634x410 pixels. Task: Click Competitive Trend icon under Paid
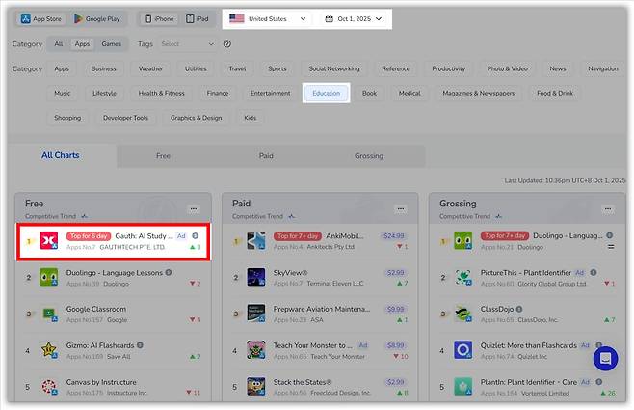tap(292, 216)
